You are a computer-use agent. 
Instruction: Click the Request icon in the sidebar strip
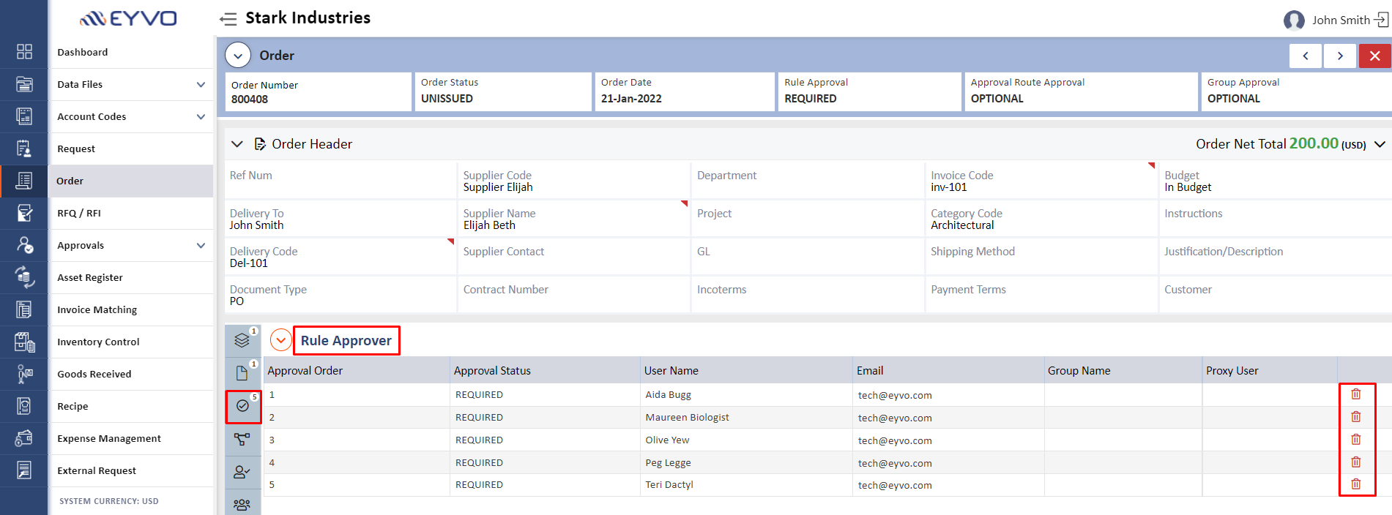pyautogui.click(x=24, y=149)
